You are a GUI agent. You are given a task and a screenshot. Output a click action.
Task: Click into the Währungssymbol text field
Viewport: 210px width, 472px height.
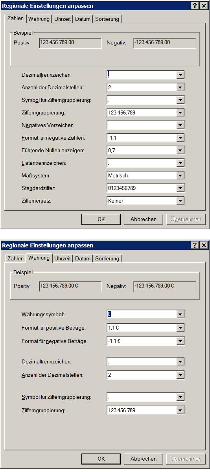pos(142,314)
